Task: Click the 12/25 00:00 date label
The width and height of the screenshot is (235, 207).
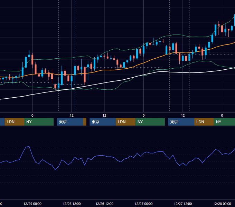Action: coord(32,204)
